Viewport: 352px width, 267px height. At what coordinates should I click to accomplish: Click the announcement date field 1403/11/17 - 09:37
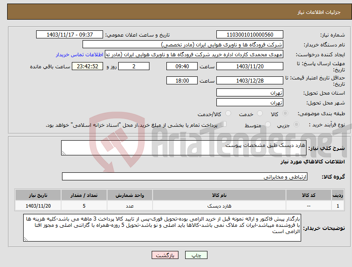click(70, 35)
